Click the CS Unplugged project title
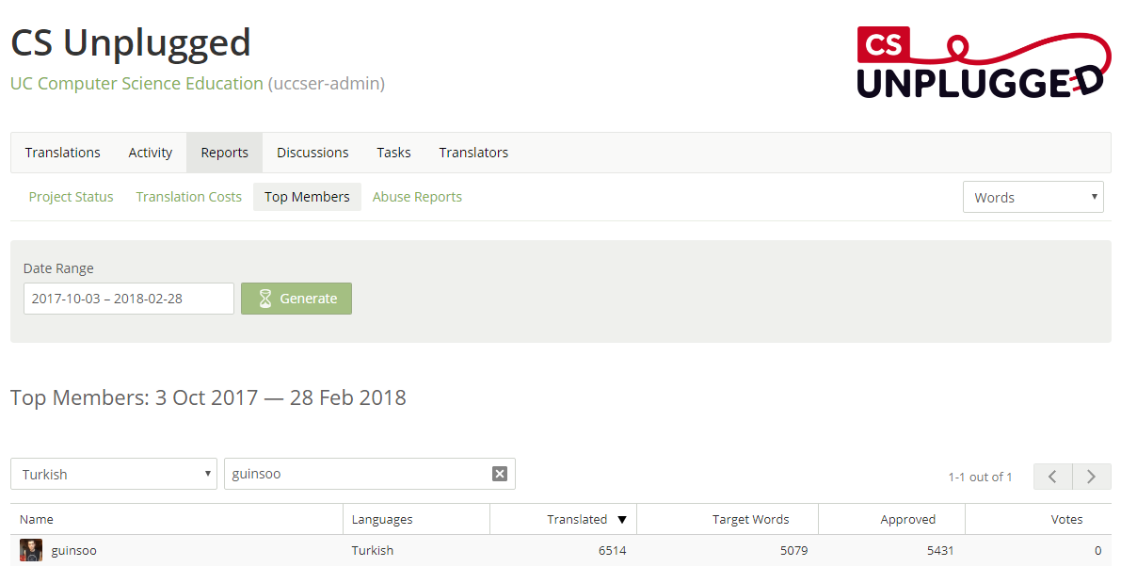Screen dimensions: 1121x583 131,42
